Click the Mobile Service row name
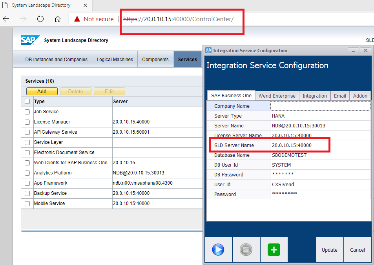The width and height of the screenshot is (374, 265). [49, 203]
